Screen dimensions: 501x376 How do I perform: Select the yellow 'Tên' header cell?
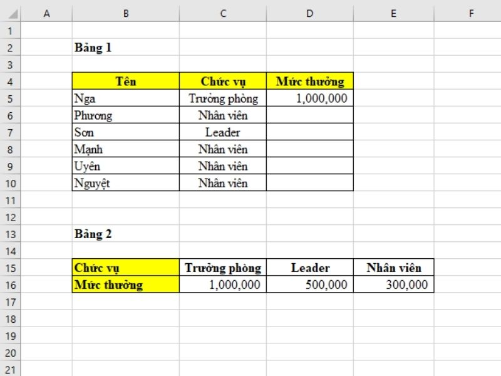coord(125,81)
